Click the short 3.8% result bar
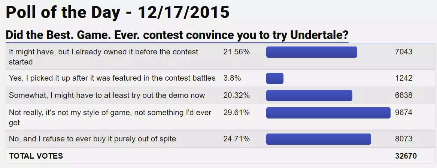 (275, 78)
